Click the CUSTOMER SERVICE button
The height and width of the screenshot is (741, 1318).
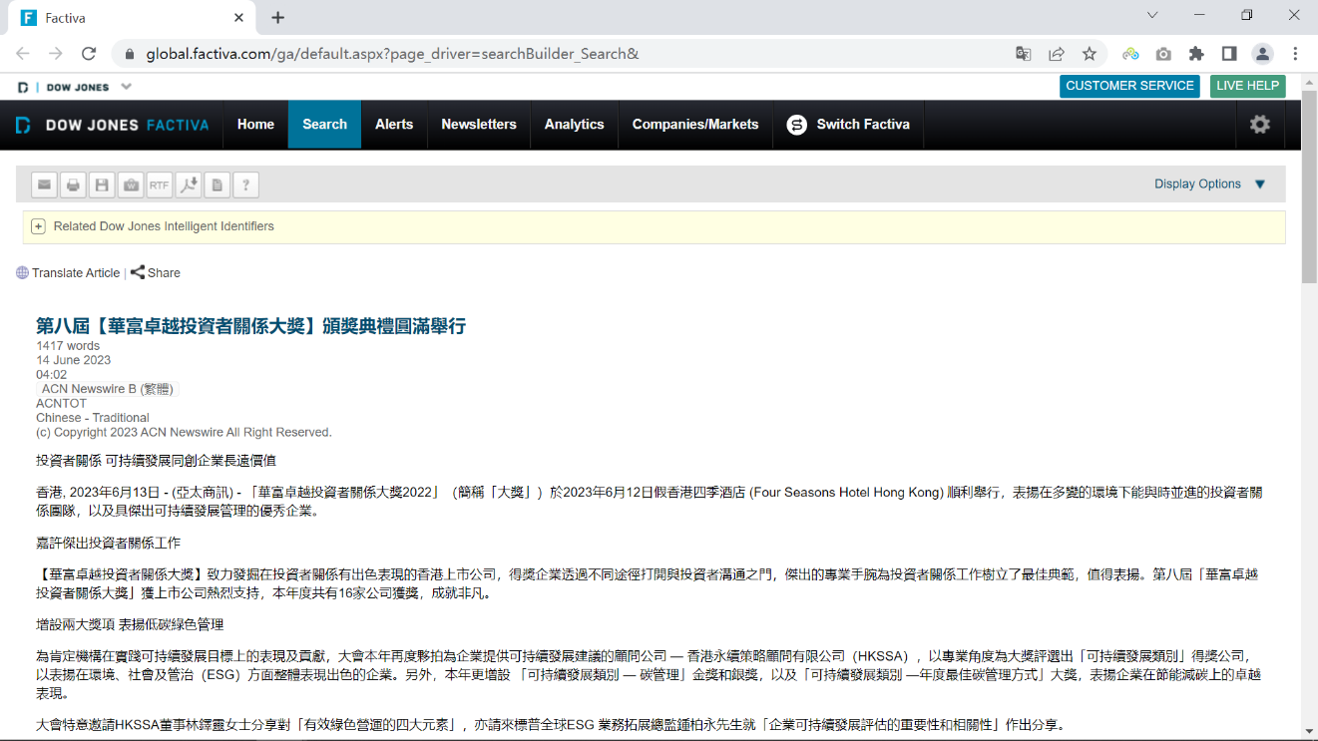[1129, 86]
